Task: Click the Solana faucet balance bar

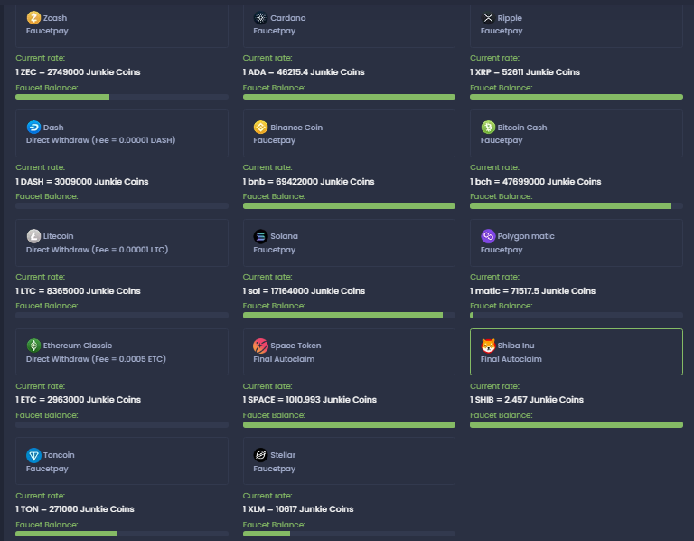Action: (x=349, y=315)
